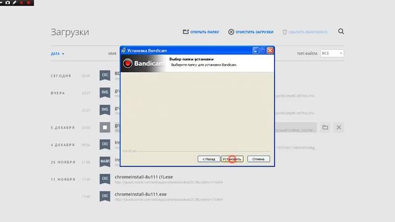Pause recording with the red pause icon
395x222 pixels.
tap(21, 2)
